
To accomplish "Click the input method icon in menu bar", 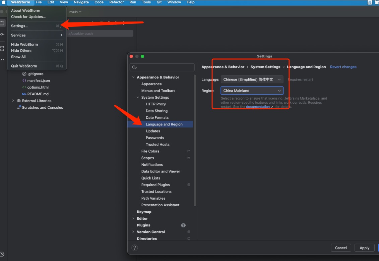I will click(370, 2).
